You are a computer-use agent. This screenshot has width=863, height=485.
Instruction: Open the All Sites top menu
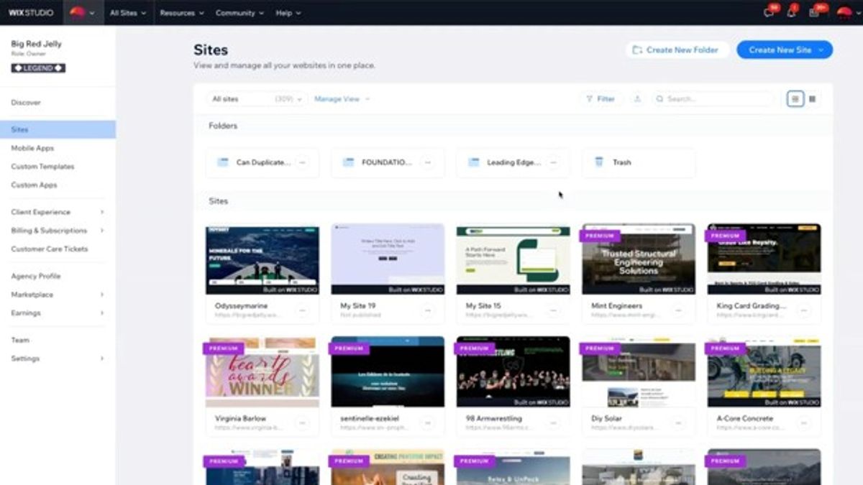tap(128, 13)
